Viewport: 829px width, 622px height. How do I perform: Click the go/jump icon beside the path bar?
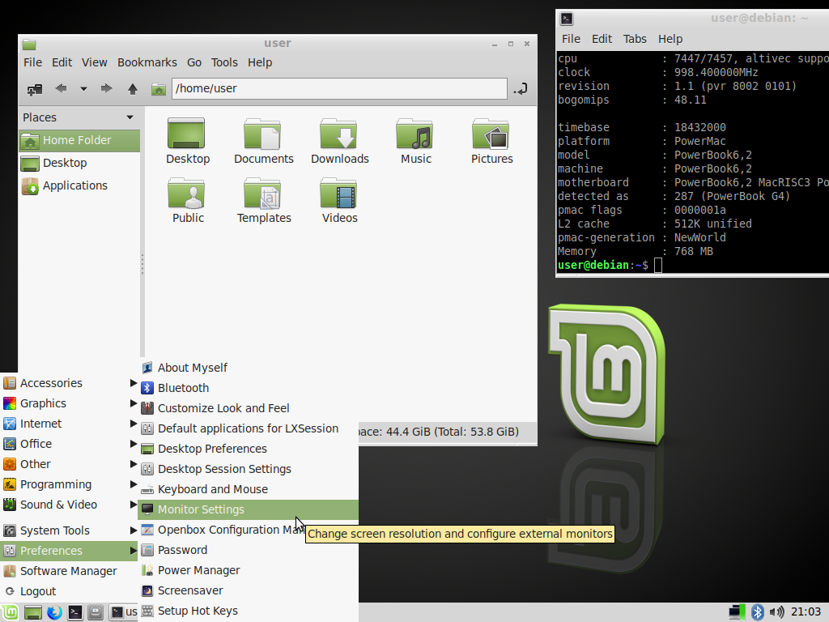click(521, 89)
